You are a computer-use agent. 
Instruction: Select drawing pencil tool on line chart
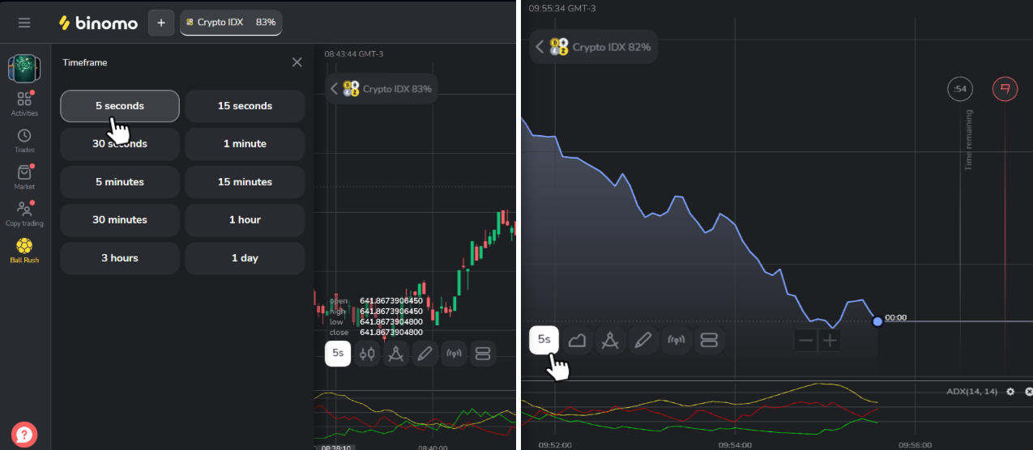(643, 341)
